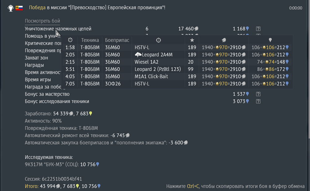Image resolution: width=310 pixels, height=191 pixels.
Task: Click the Russian flag icon
Action: pyautogui.click(x=19, y=8)
